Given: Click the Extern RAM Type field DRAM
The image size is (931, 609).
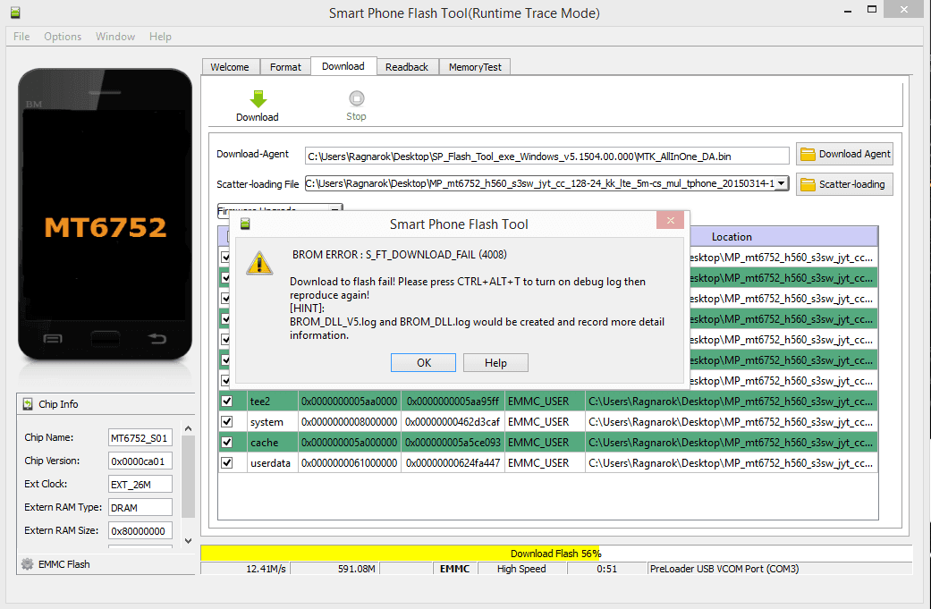Looking at the screenshot, I should click(140, 508).
